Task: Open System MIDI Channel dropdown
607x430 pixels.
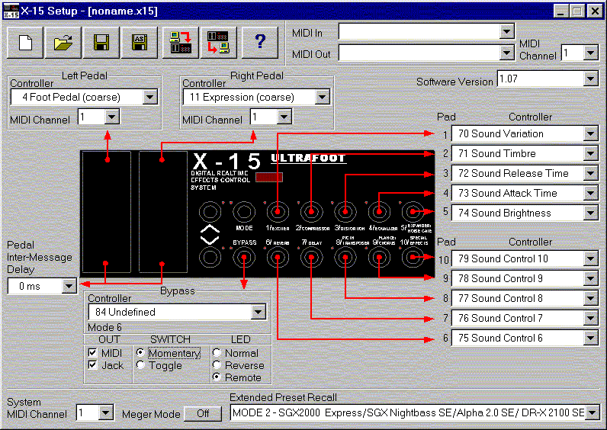Action: pyautogui.click(x=105, y=413)
